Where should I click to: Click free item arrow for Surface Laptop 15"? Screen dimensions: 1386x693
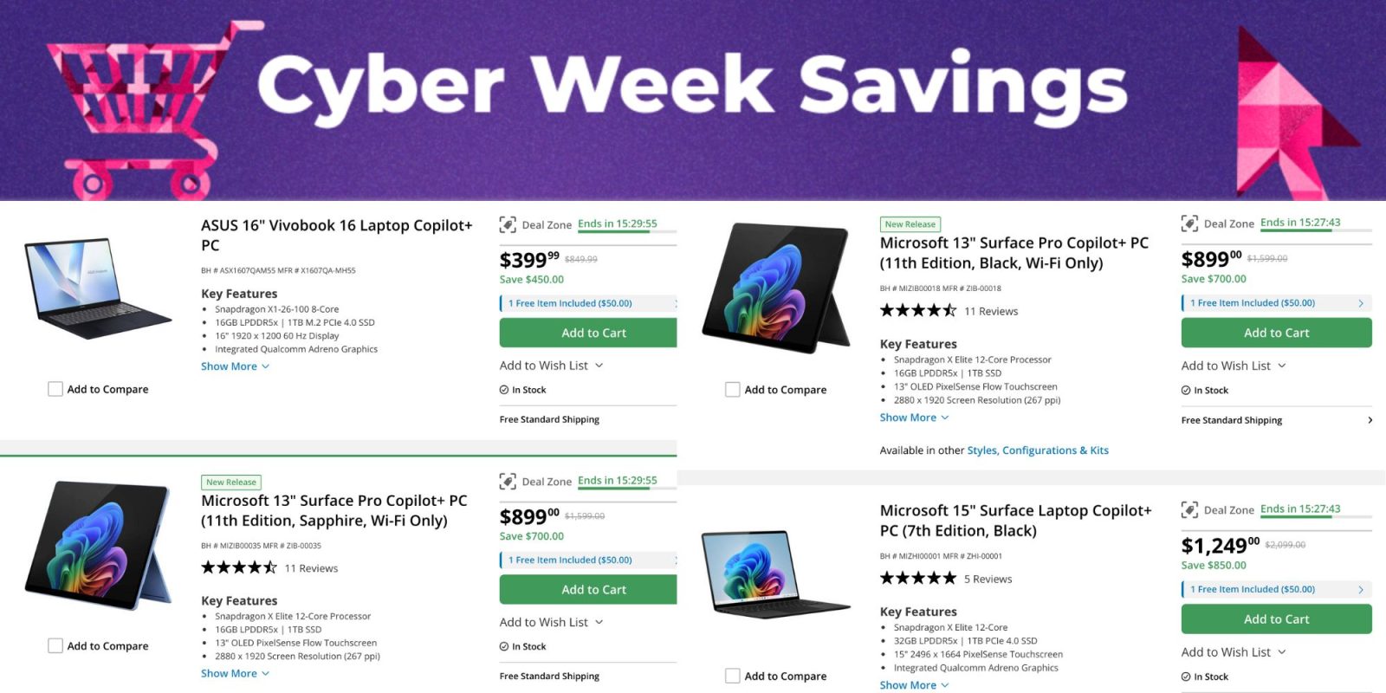(x=1361, y=589)
